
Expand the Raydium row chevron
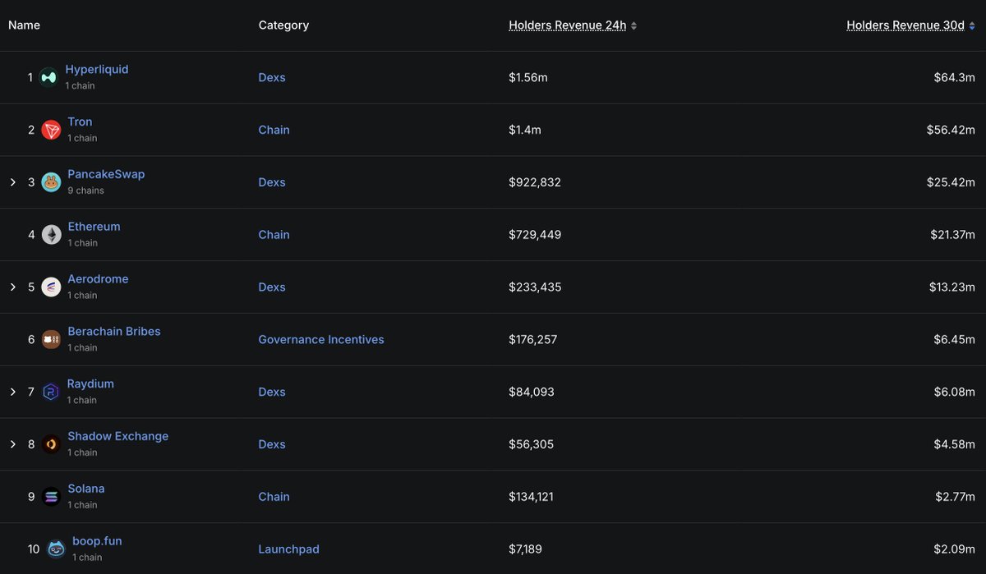click(x=12, y=392)
